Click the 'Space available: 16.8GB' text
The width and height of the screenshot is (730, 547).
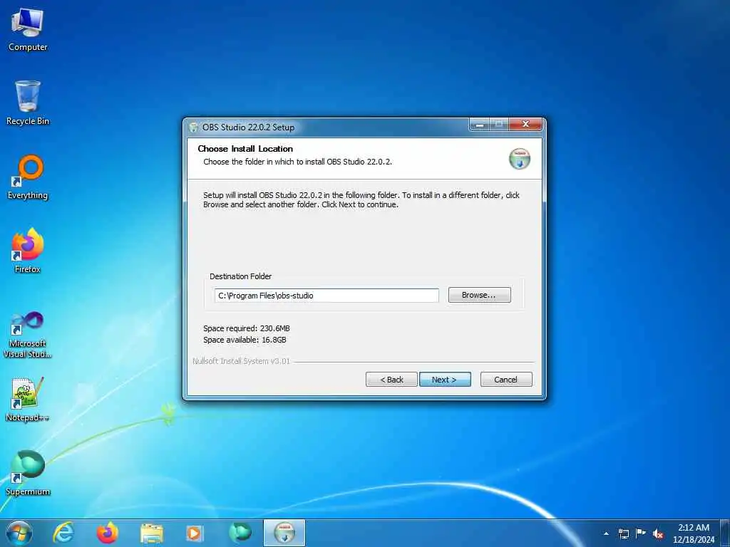(x=245, y=340)
